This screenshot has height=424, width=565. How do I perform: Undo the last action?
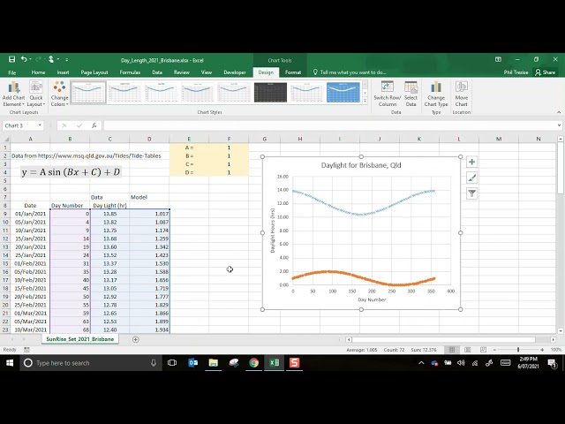[x=24, y=59]
